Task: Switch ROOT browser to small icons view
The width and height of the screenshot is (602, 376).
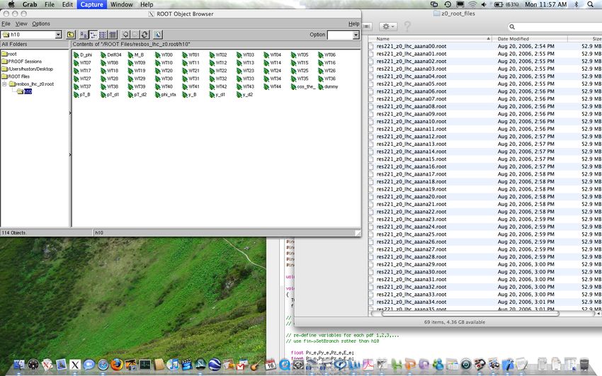Action: 93,35
